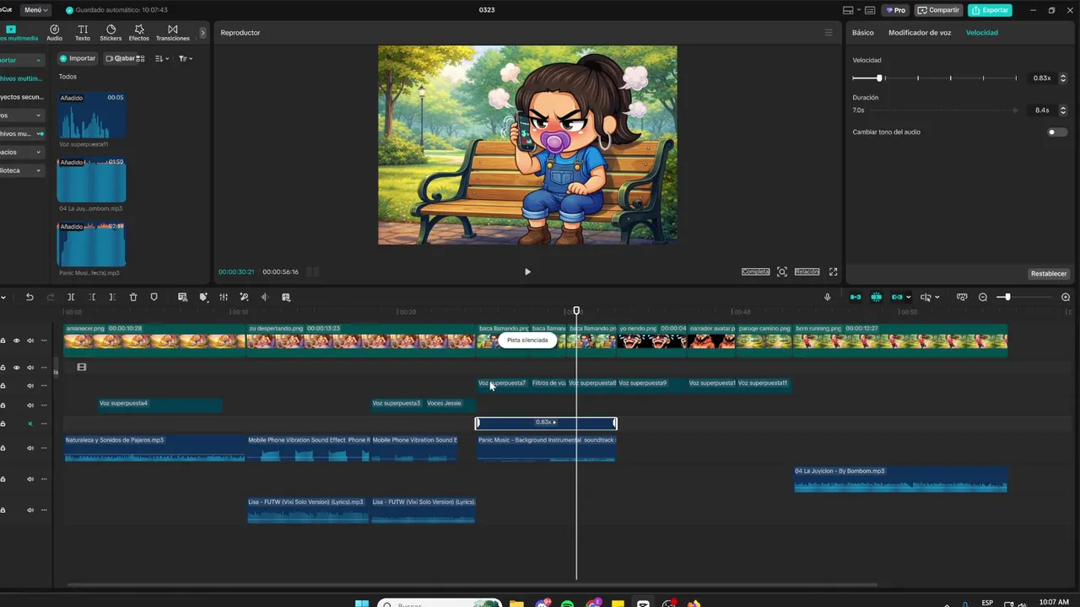Screen dimensions: 1080x607
Task: Click the Importar button
Action: coord(78,59)
